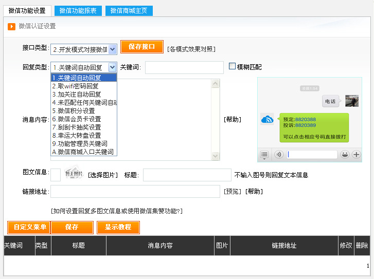Screen dimensions: 374x279
Task: Click the 预览 link
Action: 233,192
